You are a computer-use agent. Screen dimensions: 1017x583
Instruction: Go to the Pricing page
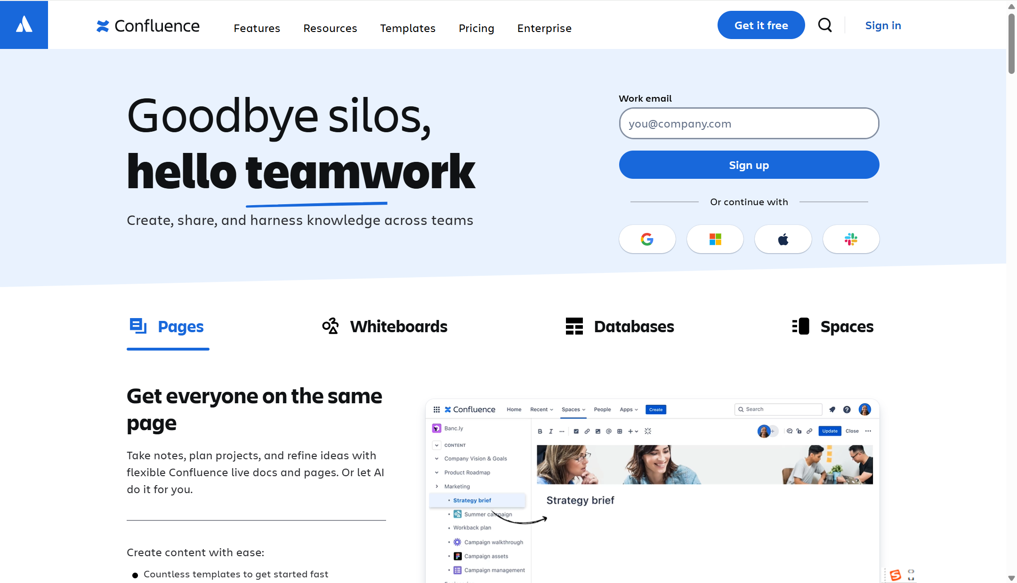[476, 28]
